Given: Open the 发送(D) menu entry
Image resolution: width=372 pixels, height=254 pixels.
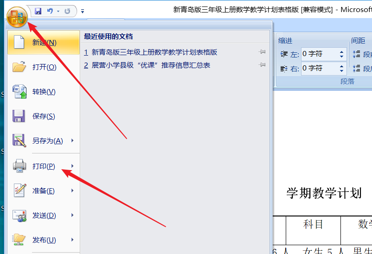Looking at the screenshot, I should tap(44, 216).
